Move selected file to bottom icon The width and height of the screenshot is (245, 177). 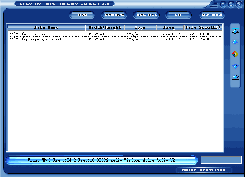pyautogui.click(x=235, y=77)
